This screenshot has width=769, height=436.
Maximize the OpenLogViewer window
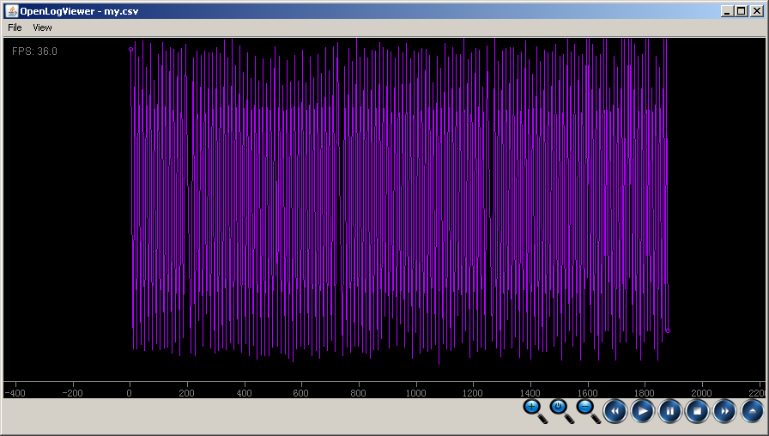point(742,10)
